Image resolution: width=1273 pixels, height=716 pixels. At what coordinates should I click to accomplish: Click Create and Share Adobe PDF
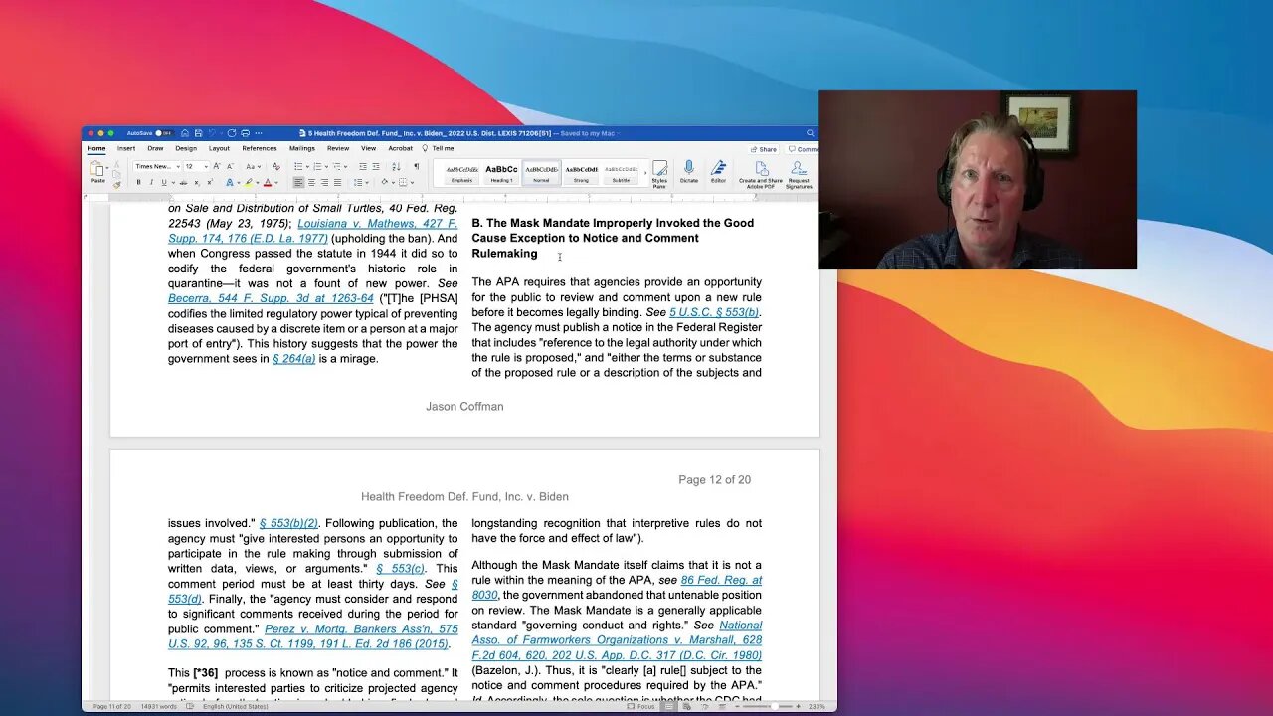pyautogui.click(x=761, y=174)
